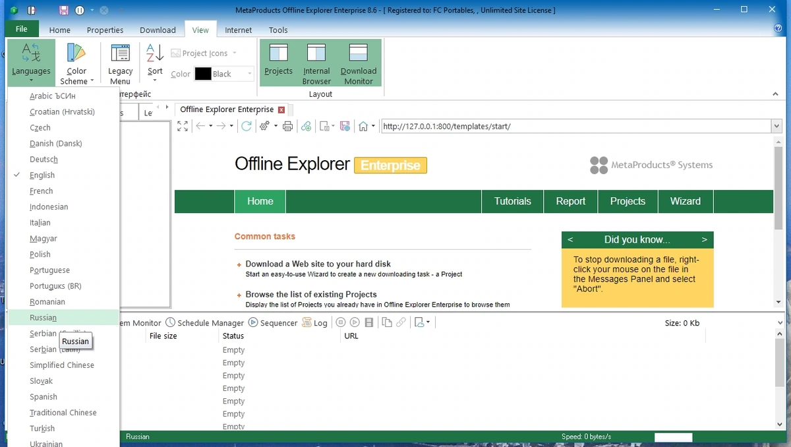Screen dimensions: 791x447
Task: Click the Save icon in quick access toolbar
Action: (64, 11)
